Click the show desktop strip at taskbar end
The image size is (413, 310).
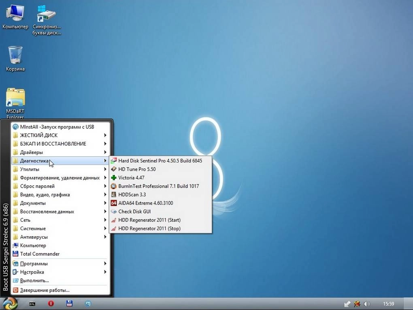pyautogui.click(x=408, y=304)
